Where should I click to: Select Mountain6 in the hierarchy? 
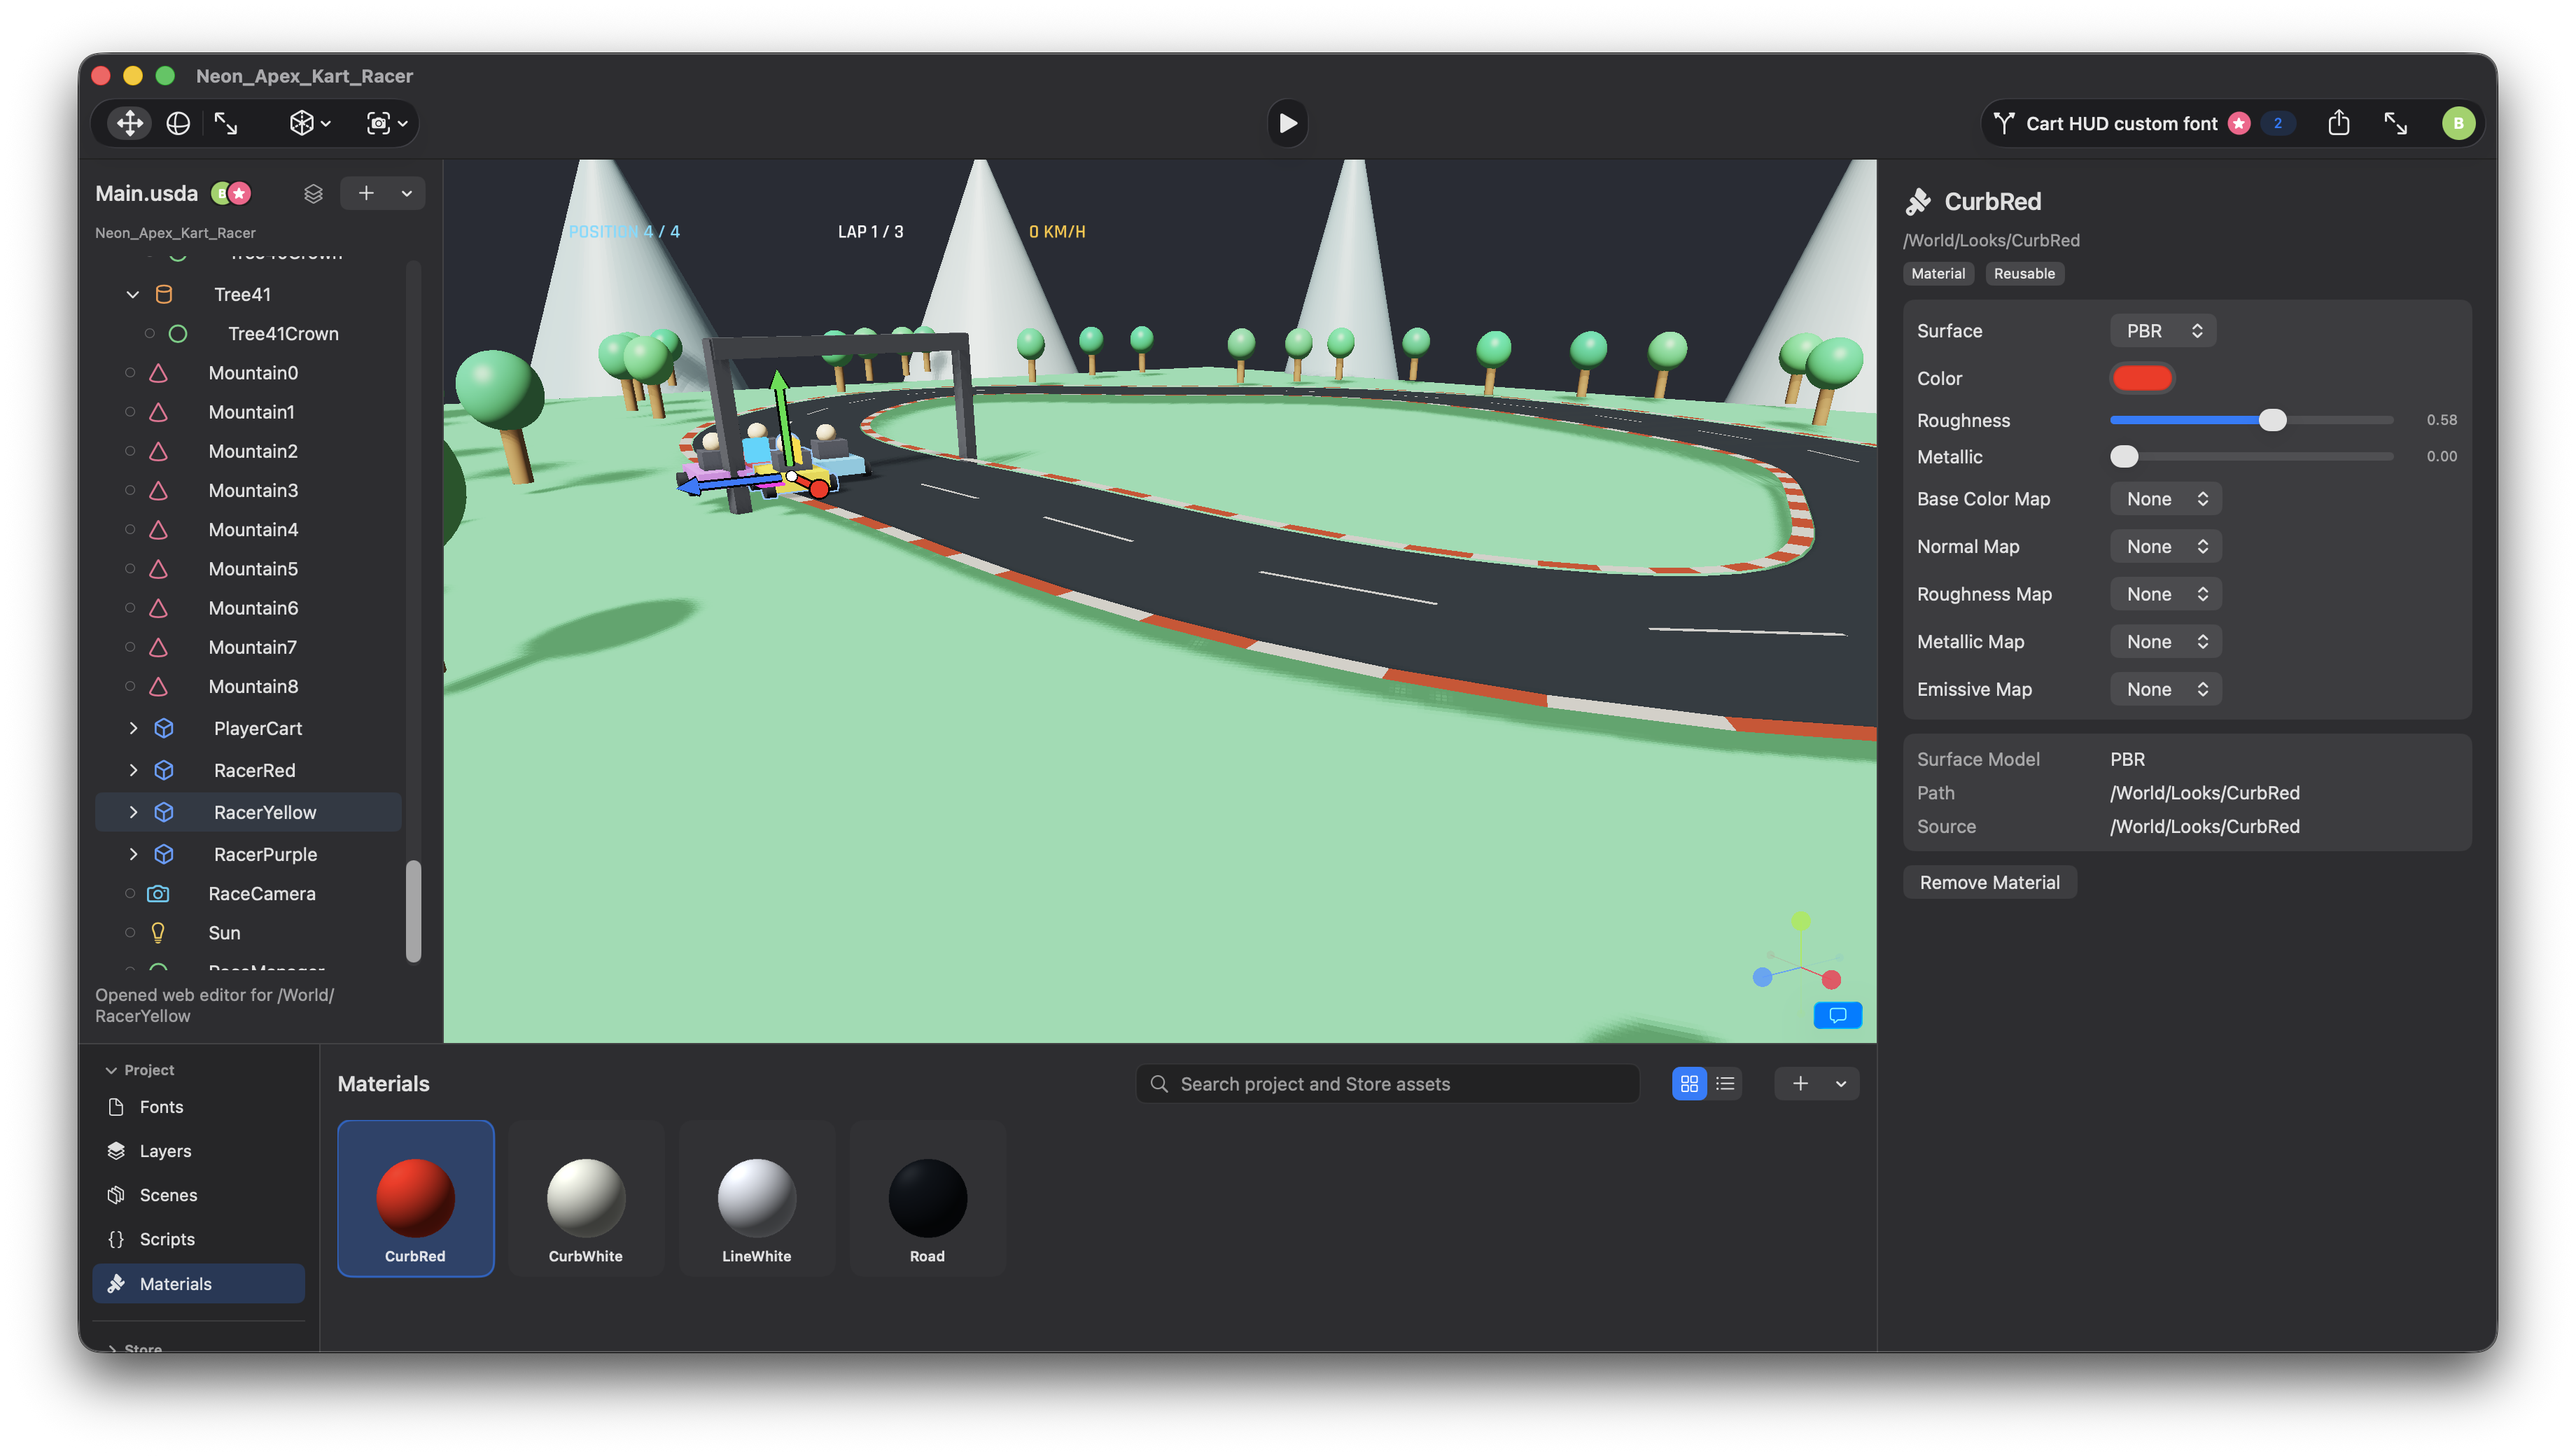click(253, 608)
